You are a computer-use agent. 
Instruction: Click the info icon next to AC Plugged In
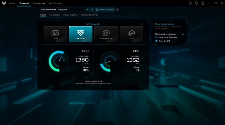[x=142, y=24]
